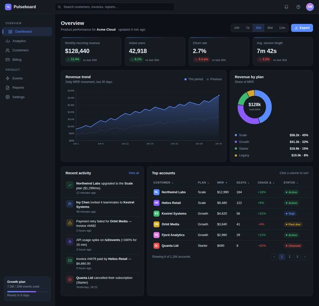Click the Customers people icon in sidebar
The height and width of the screenshot is (306, 319).
[8, 50]
